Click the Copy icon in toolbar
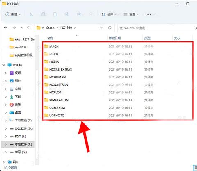Screen dimensions: 197x171 click(x=43, y=14)
